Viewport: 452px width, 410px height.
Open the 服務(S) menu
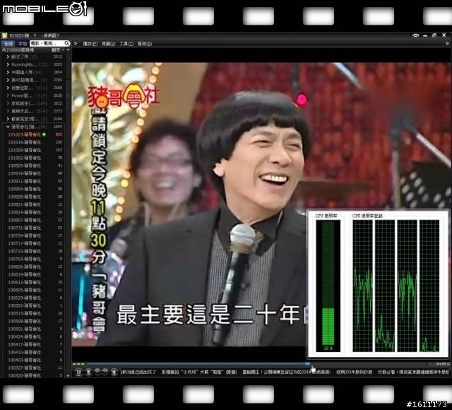click(144, 44)
